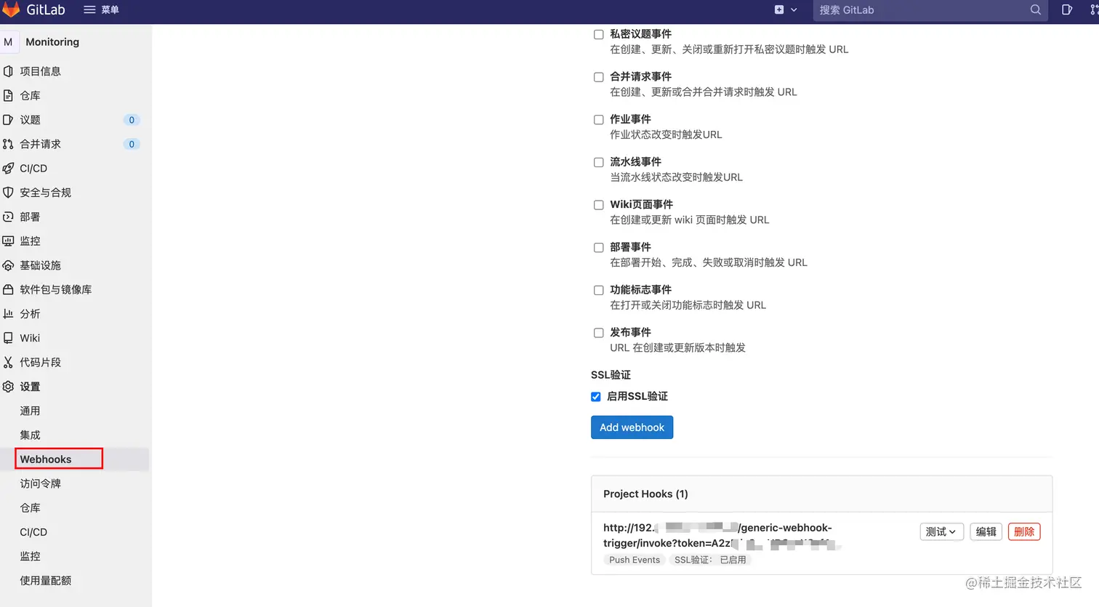Click the create new plus icon
Viewport: 1099px width, 607px height.
pyautogui.click(x=779, y=9)
